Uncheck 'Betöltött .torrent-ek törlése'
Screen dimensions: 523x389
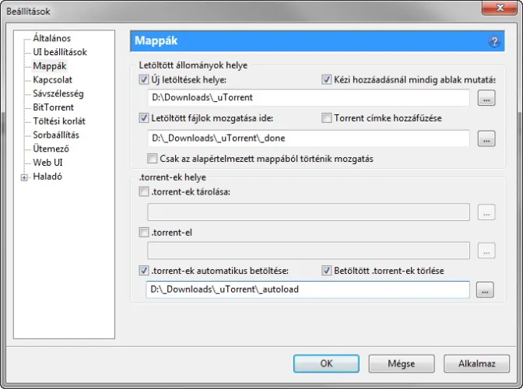coord(327,271)
